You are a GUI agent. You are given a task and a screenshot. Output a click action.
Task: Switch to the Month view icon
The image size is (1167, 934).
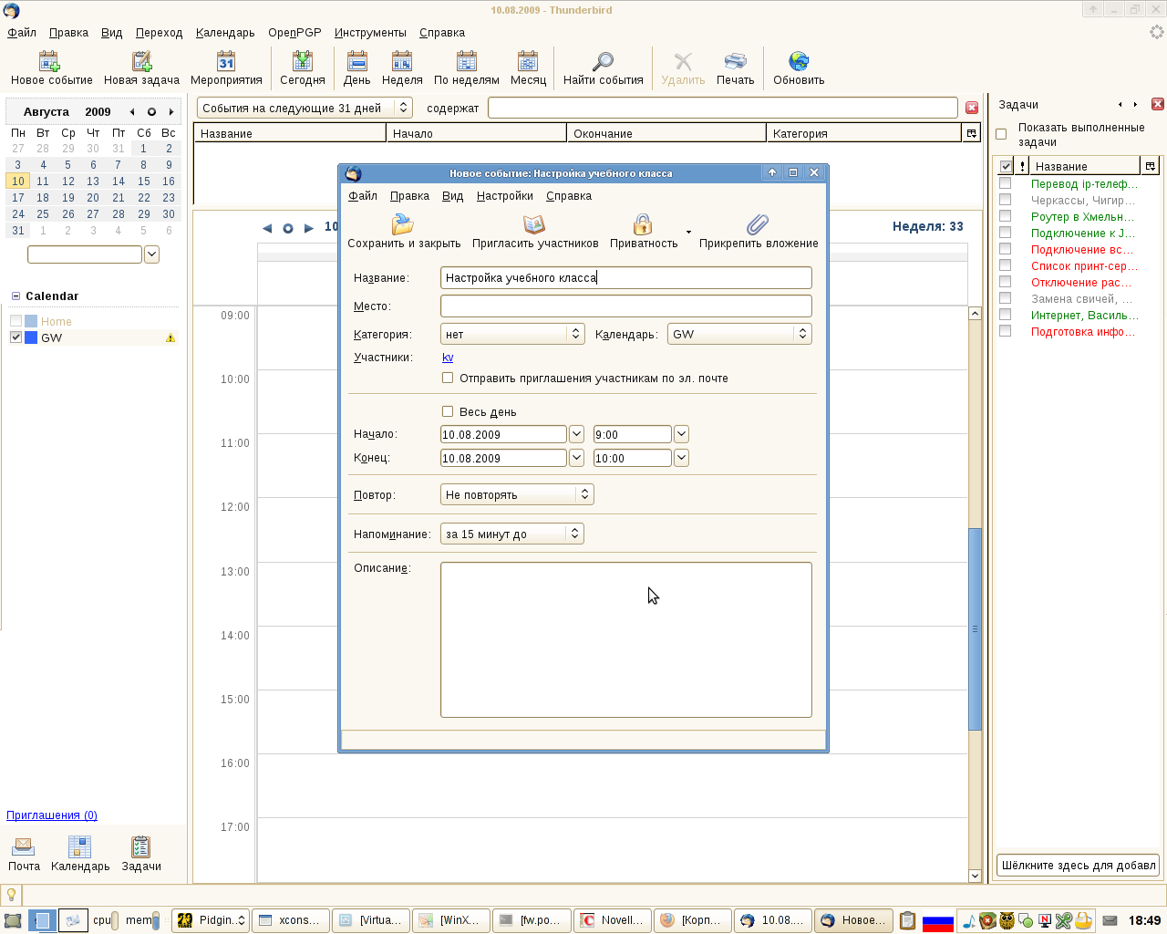click(528, 61)
